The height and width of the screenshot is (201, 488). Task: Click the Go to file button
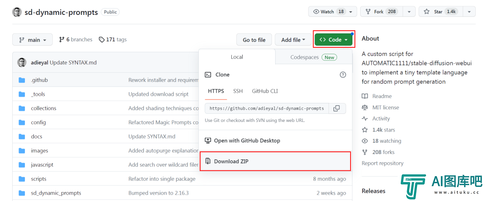(x=254, y=40)
